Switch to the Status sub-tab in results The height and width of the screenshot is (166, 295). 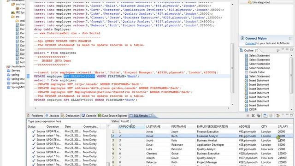pos(115,121)
